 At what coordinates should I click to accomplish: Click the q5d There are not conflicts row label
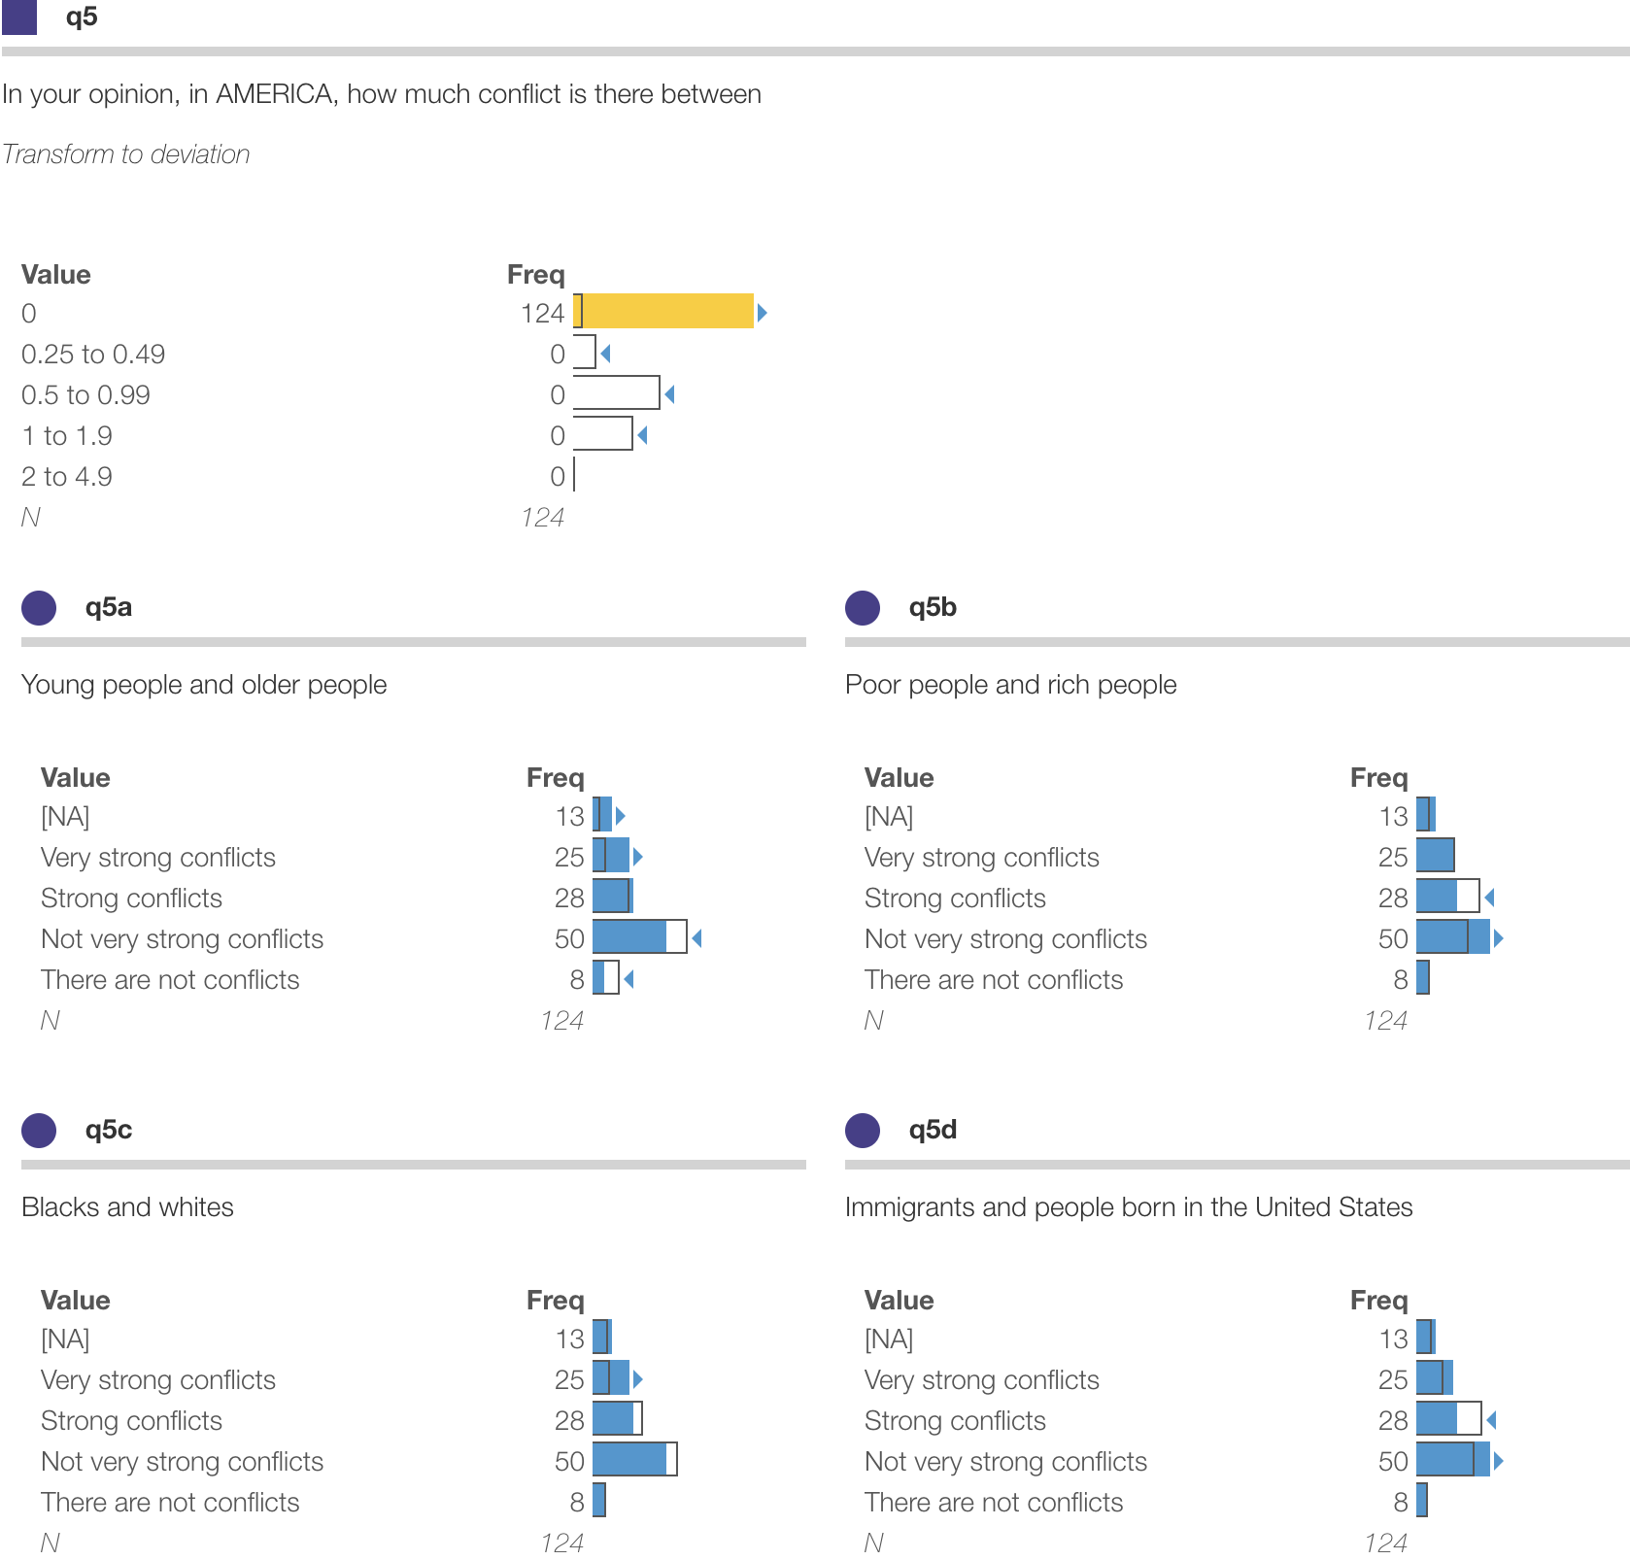[x=993, y=1503]
